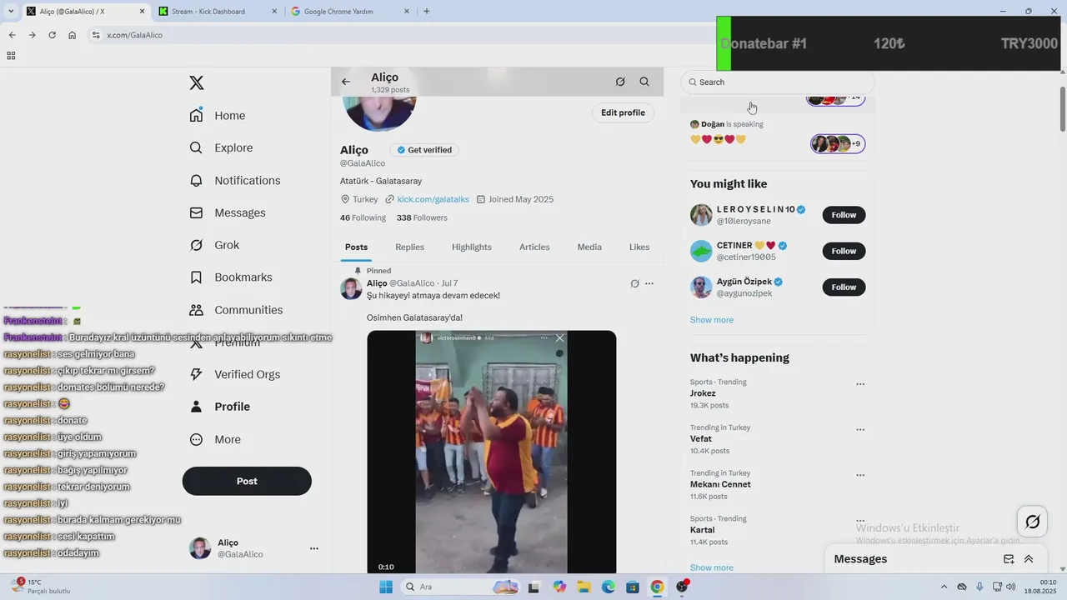Click the Grok icon in profile header
The image size is (1067, 600).
(x=620, y=82)
